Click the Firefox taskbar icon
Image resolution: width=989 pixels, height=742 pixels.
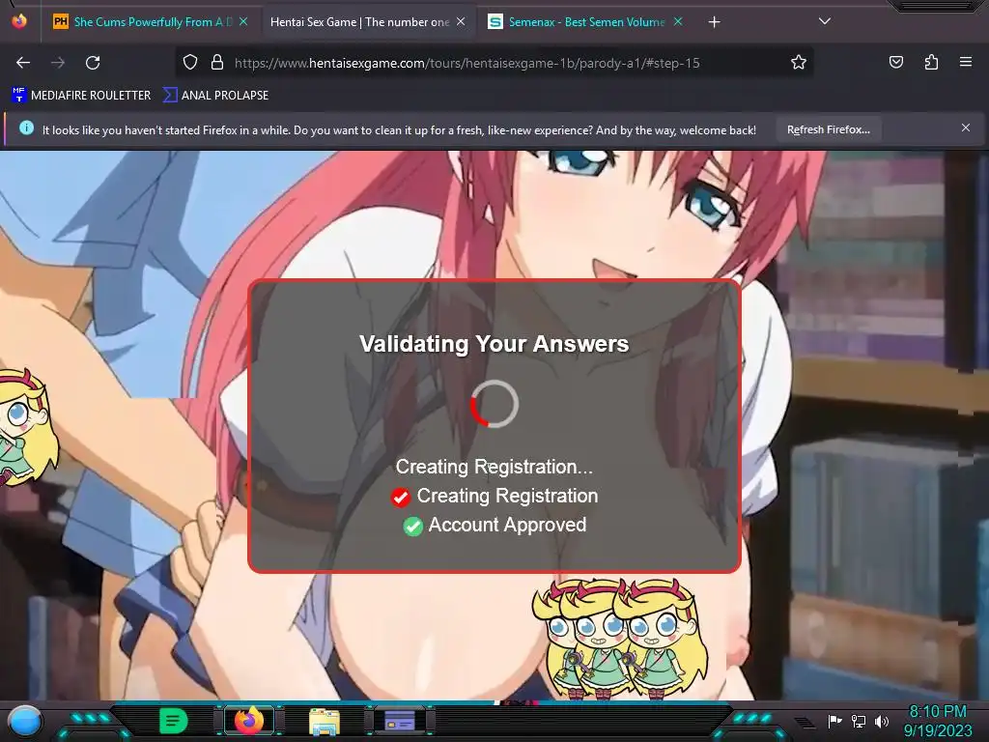point(249,720)
